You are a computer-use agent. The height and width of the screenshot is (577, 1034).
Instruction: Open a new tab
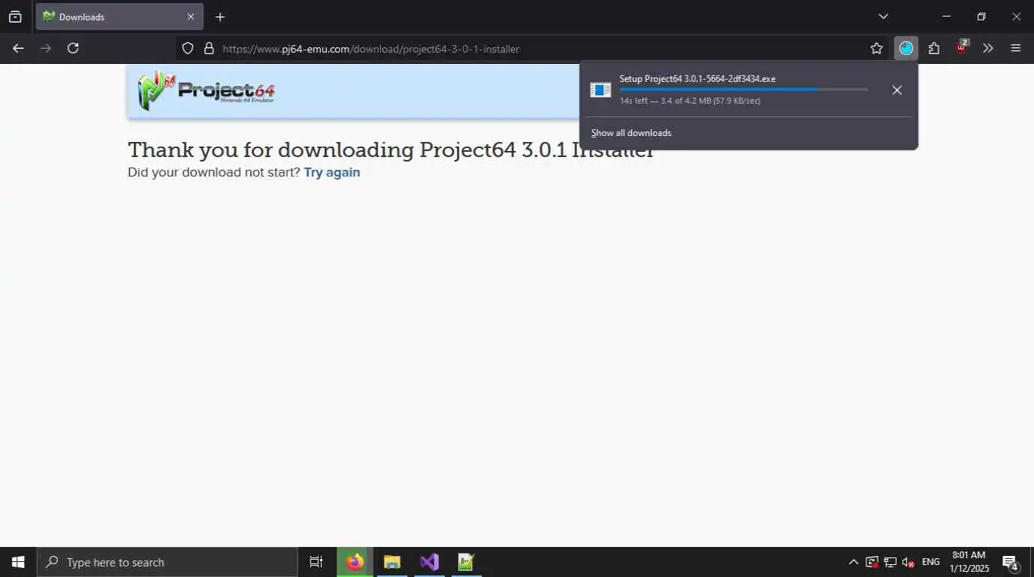219,17
